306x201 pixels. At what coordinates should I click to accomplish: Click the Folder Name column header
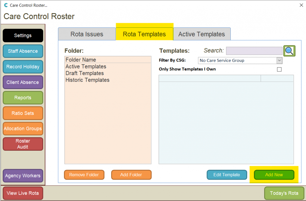[x=108, y=60]
